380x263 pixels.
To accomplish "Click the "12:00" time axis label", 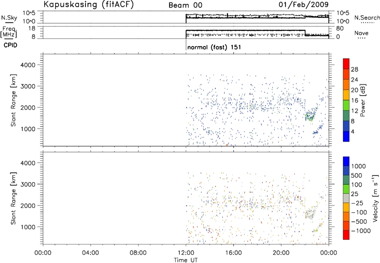I will tap(186, 253).
